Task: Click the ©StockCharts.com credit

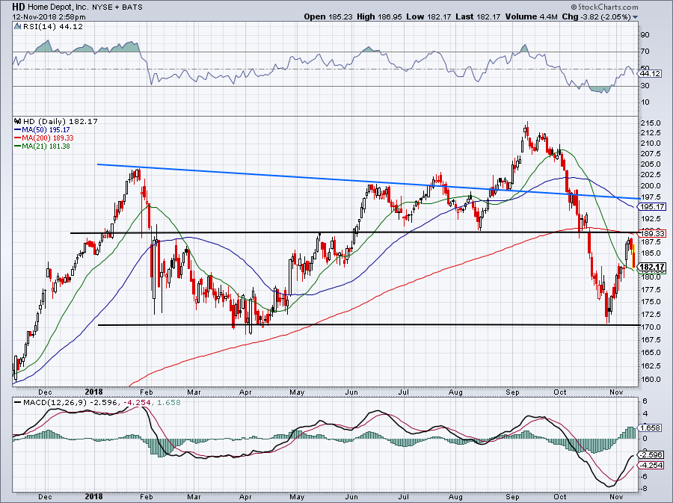Action: tap(604, 7)
